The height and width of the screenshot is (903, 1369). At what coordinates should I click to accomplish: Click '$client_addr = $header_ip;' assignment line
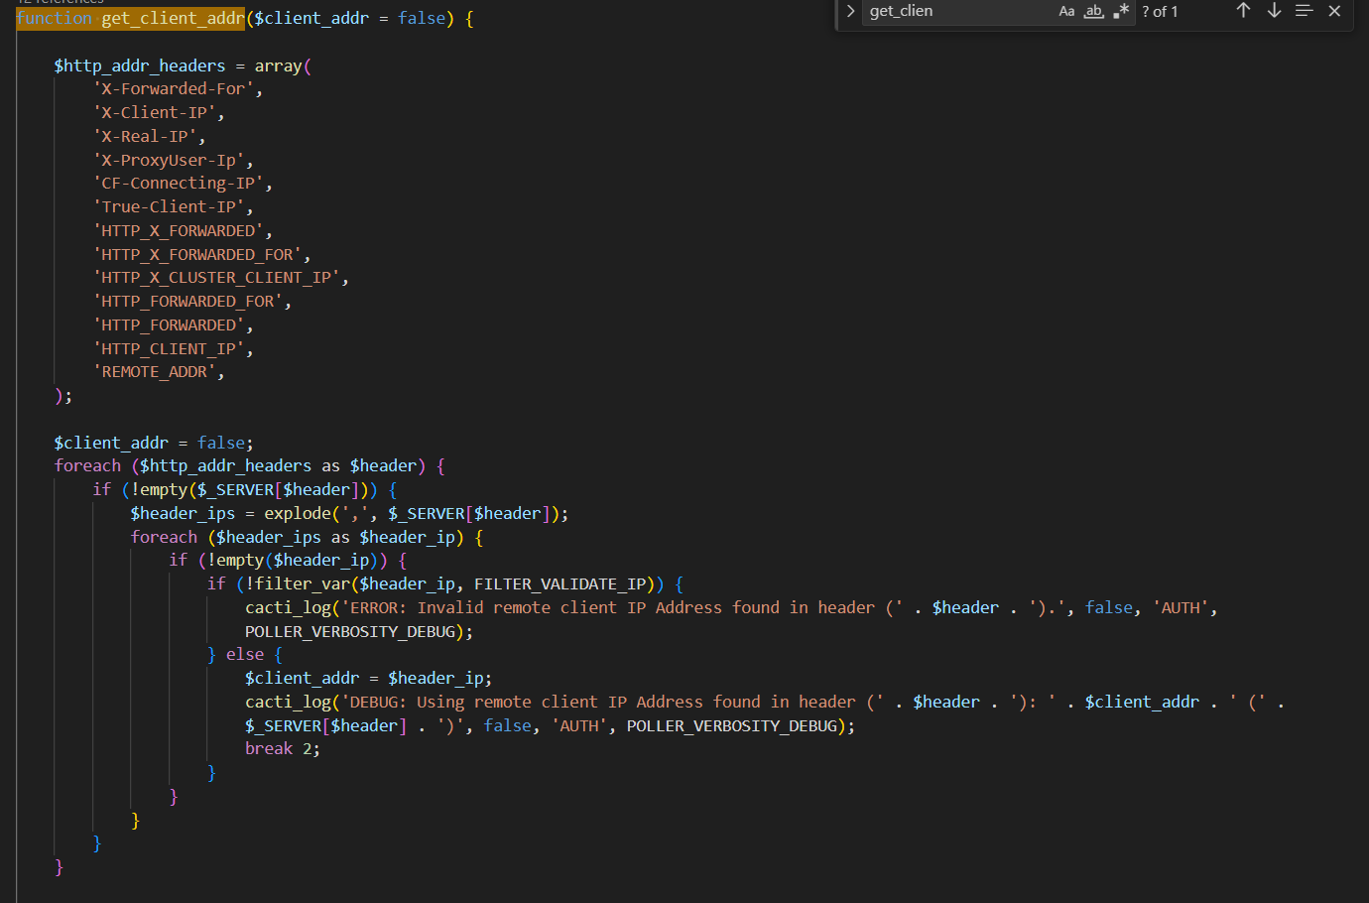(368, 679)
